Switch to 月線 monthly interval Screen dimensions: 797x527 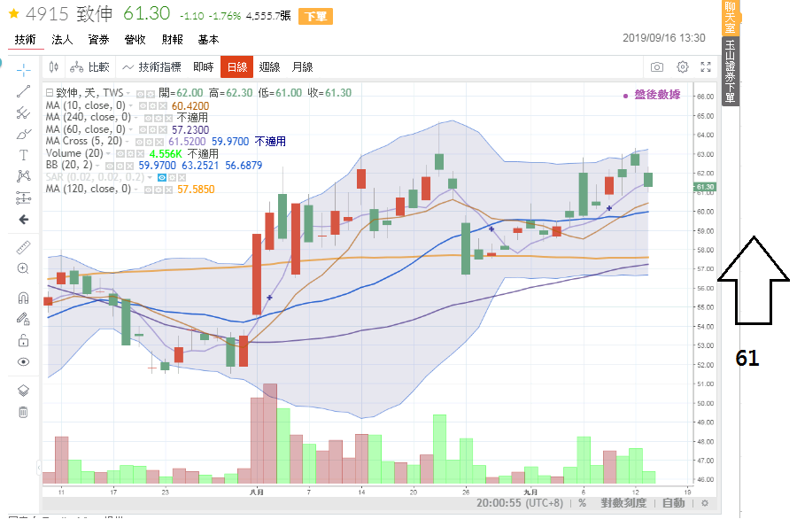tap(303, 67)
